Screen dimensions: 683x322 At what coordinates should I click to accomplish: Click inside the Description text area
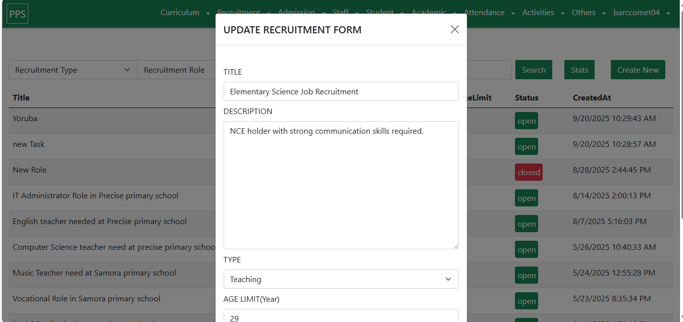click(x=341, y=185)
